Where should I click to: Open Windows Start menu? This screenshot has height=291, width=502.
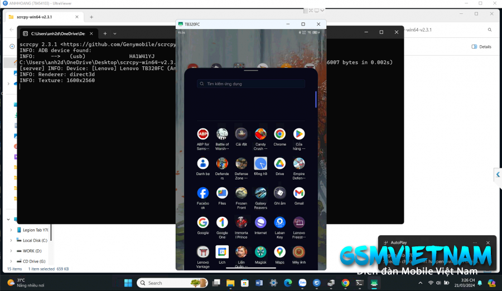coord(128,283)
